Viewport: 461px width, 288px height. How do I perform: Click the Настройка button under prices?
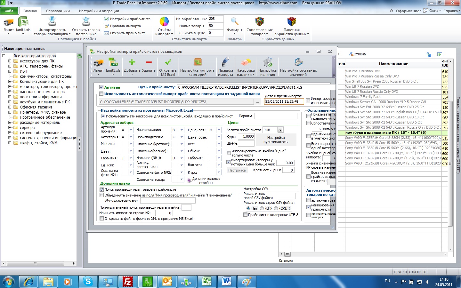pos(237,170)
